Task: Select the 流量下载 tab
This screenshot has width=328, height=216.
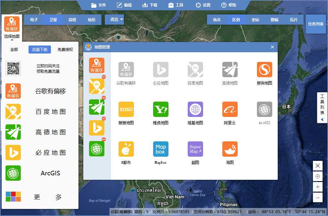Action: (x=39, y=50)
